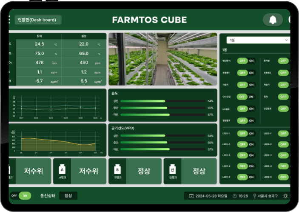The height and width of the screenshot is (212, 299).
Task: Select the 산탱크 정상 card
Action: 190,171
